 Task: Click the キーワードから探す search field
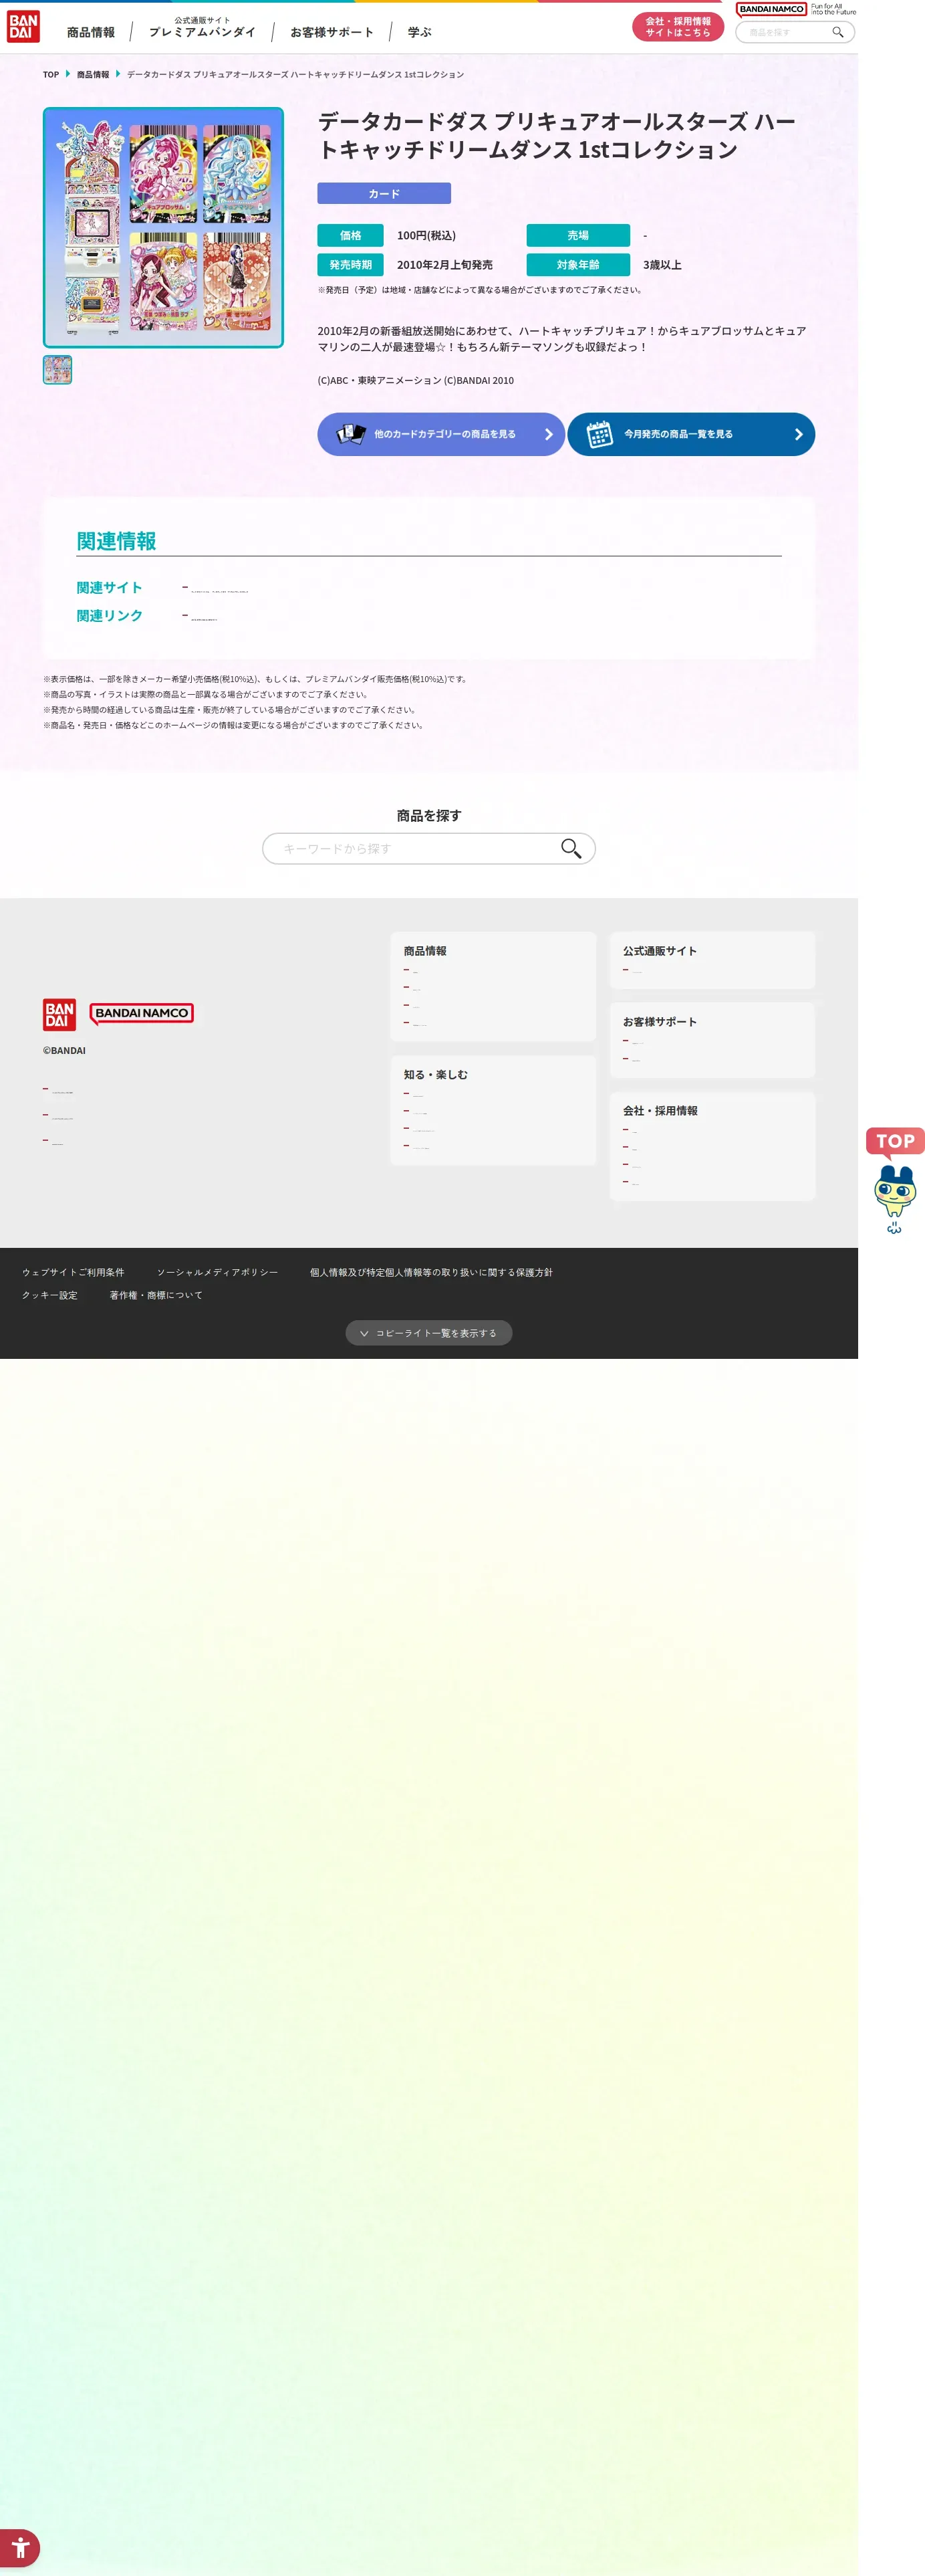pos(428,848)
